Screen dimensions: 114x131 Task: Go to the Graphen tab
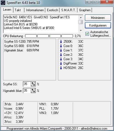(85, 10)
